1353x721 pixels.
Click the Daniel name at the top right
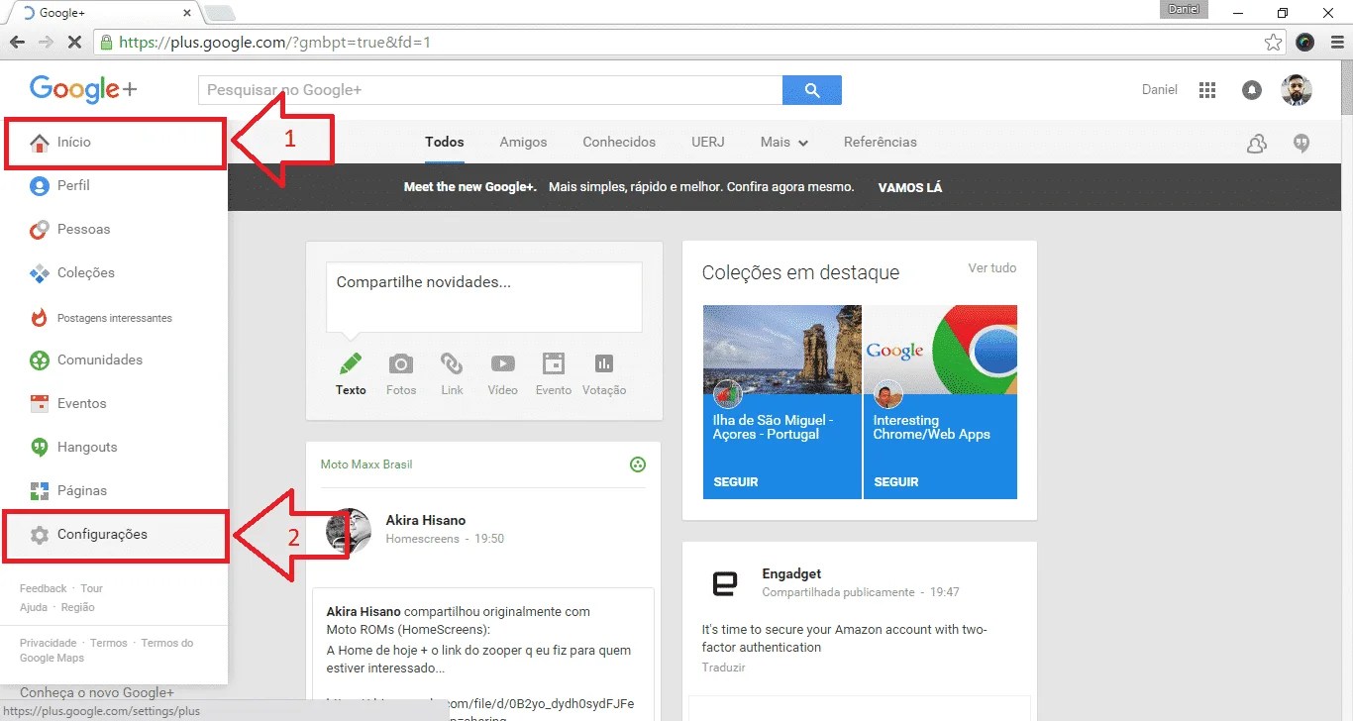pos(1160,90)
